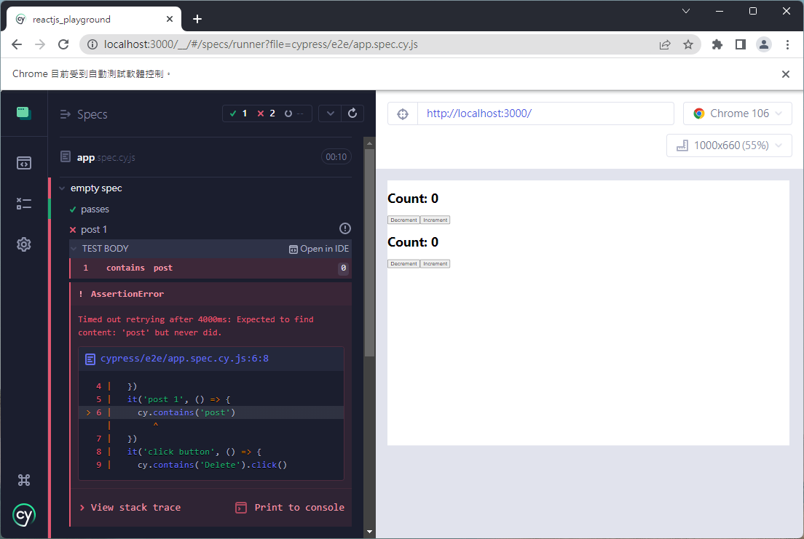Click the Cypress logo in sidebar

point(24,515)
